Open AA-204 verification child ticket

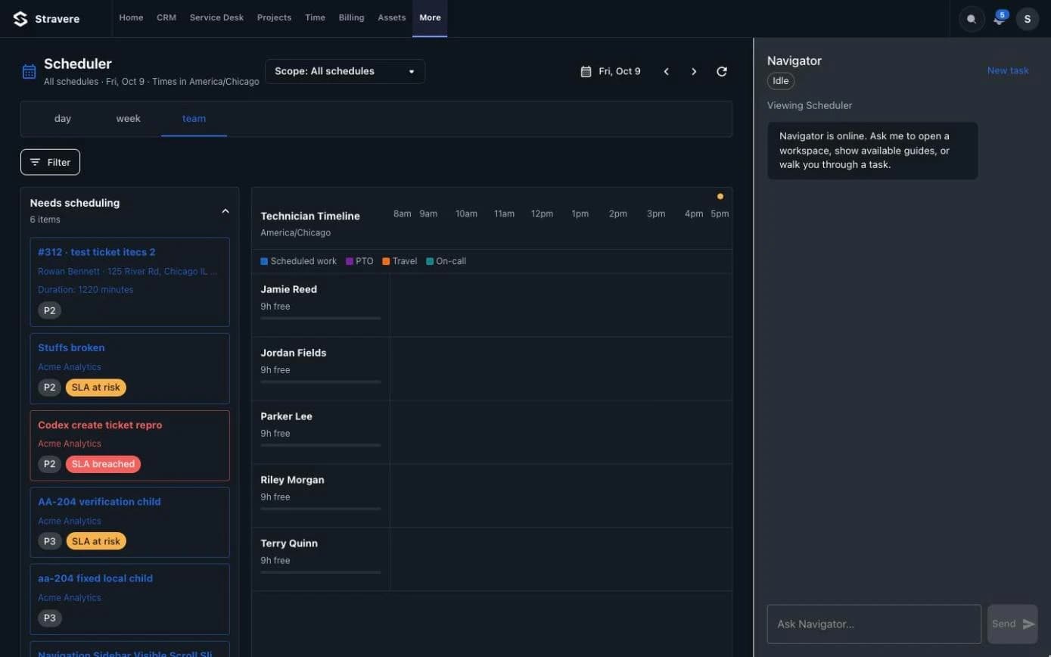click(129, 522)
